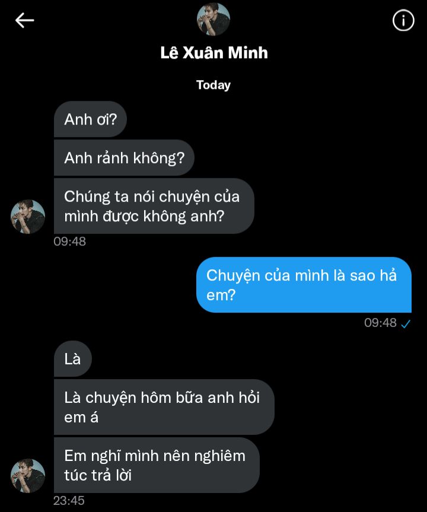
Task: Select the 'Anh ơi?' message bubble
Action: pyautogui.click(x=90, y=119)
